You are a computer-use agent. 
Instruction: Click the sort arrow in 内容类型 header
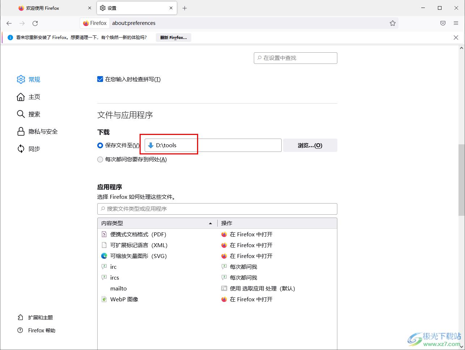210,223
